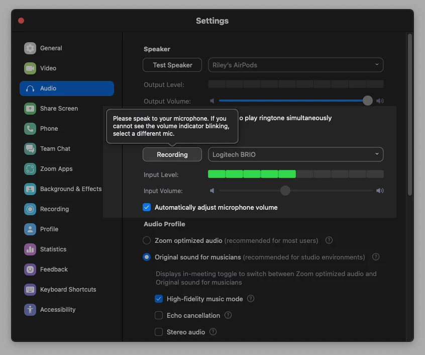The width and height of the screenshot is (425, 355).
Task: Click the Background & Effects icon
Action: 30,189
